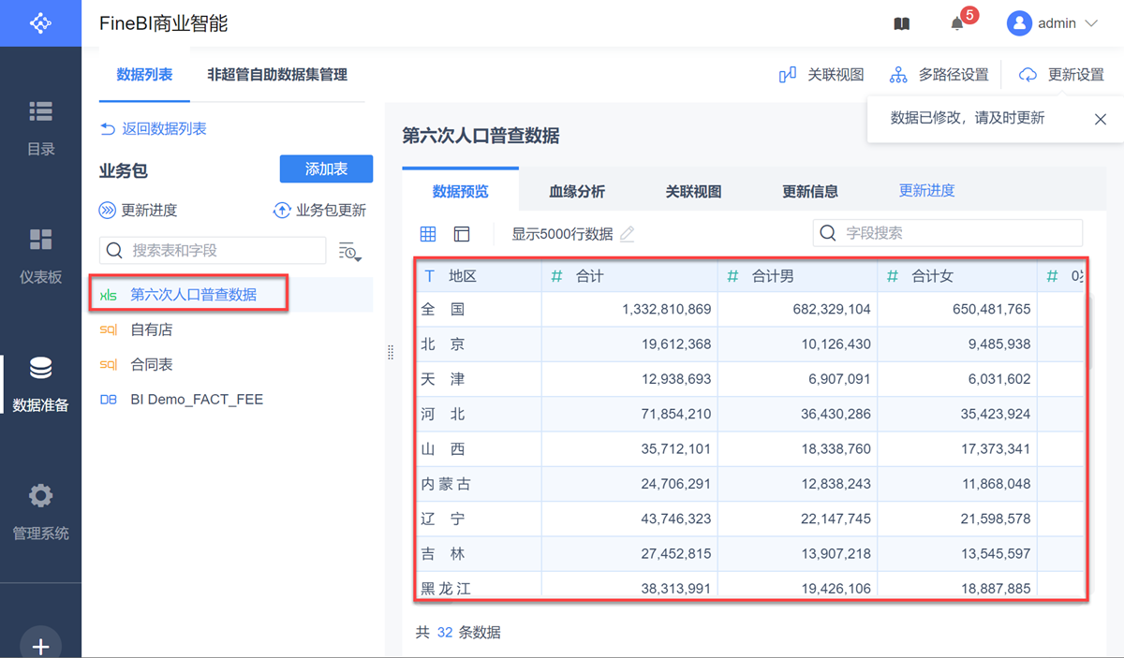The height and width of the screenshot is (658, 1124).
Task: Open 更新设置 in the top toolbar
Action: [x=1062, y=75]
